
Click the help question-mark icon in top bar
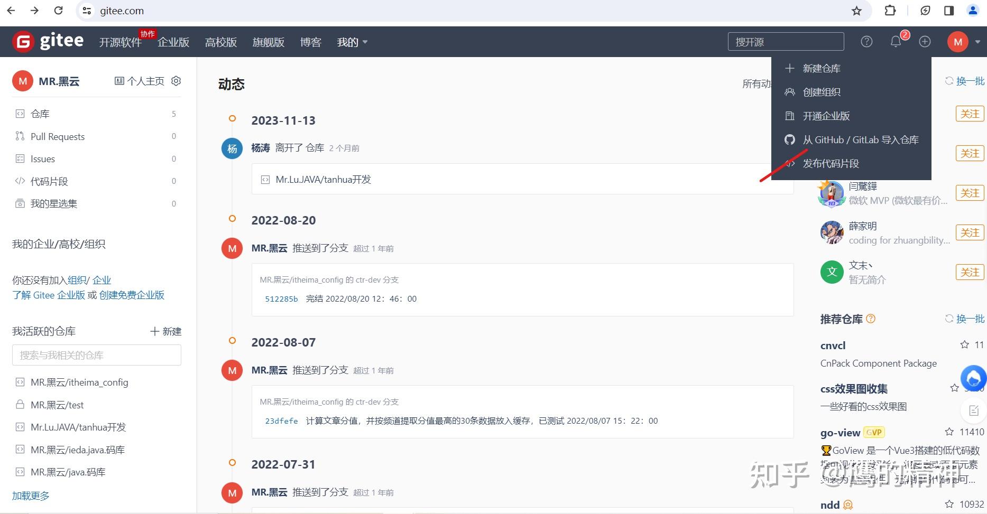pos(866,41)
